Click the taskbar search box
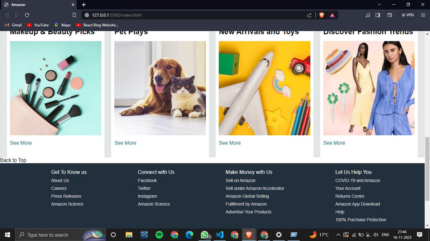Viewport: 430px width, 241px height. point(61,235)
